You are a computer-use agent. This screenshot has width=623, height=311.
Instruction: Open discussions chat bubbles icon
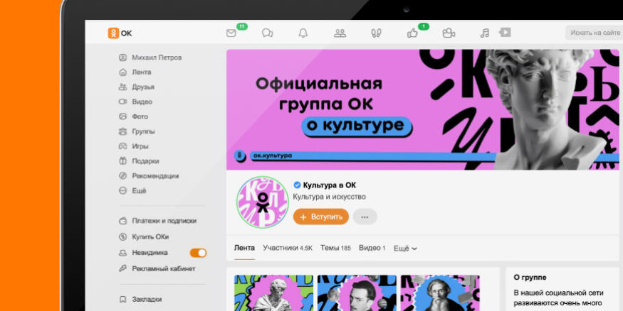[x=268, y=33]
